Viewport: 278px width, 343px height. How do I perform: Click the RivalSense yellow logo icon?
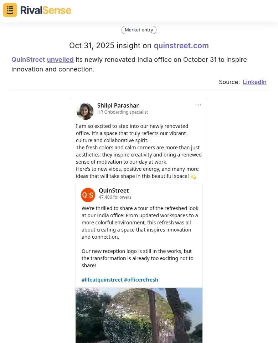pyautogui.click(x=10, y=10)
